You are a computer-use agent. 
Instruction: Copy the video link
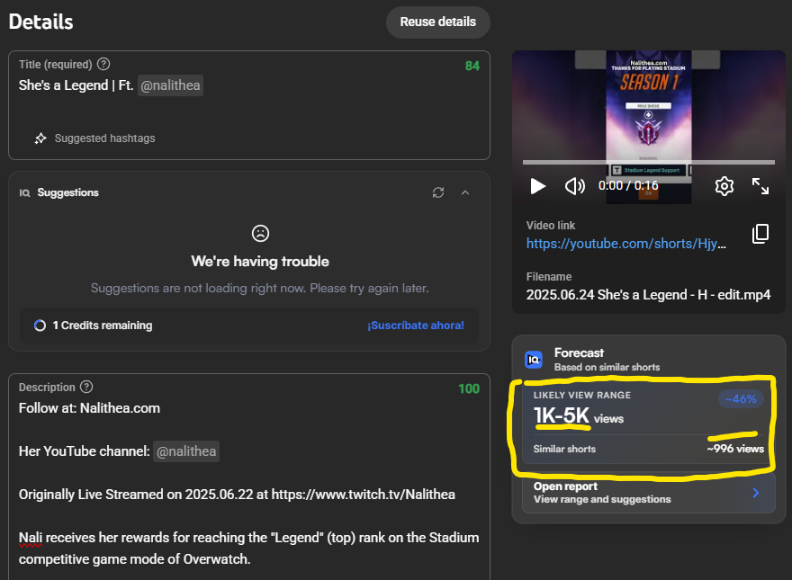pos(760,234)
